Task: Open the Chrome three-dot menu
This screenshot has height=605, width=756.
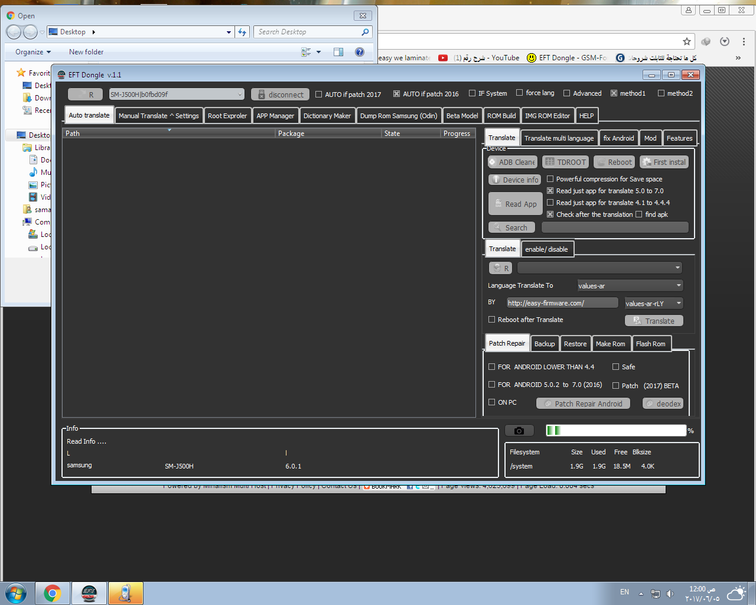Action: 744,41
